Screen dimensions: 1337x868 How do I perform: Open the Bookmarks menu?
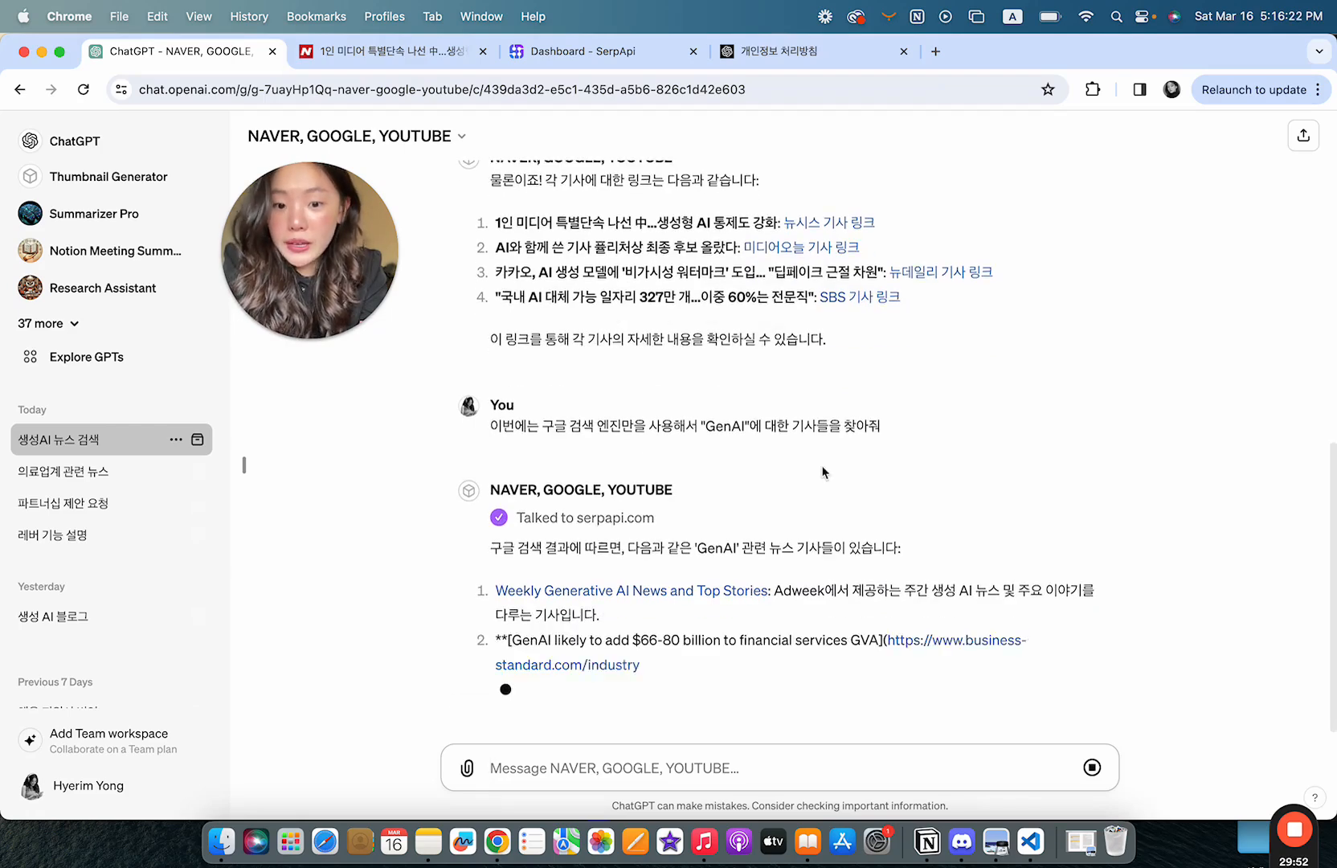[x=316, y=16]
